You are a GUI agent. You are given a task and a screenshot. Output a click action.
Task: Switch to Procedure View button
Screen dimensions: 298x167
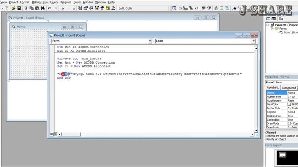click(x=52, y=134)
